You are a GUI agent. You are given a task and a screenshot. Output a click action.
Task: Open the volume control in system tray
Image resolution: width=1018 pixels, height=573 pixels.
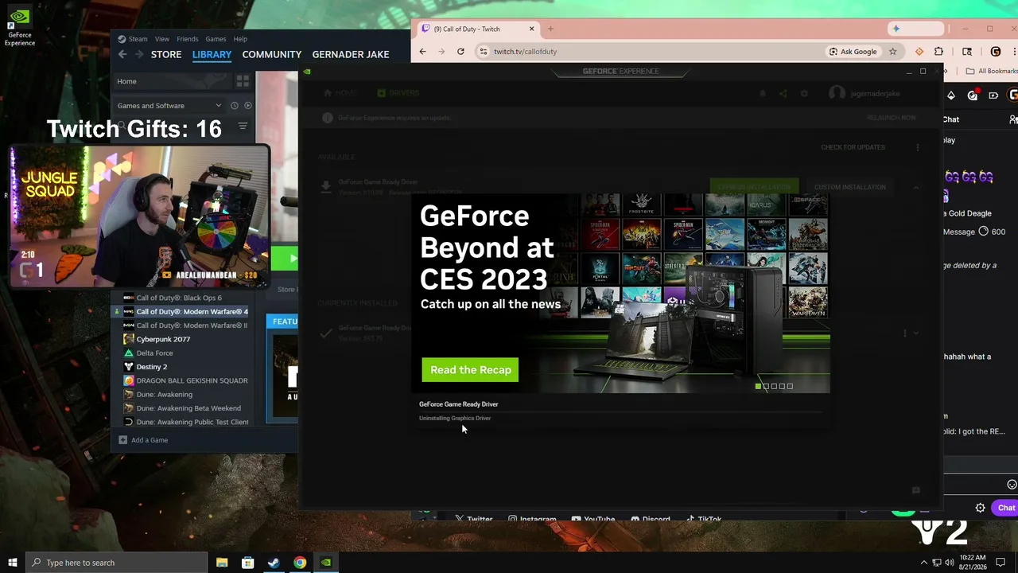[x=948, y=563]
